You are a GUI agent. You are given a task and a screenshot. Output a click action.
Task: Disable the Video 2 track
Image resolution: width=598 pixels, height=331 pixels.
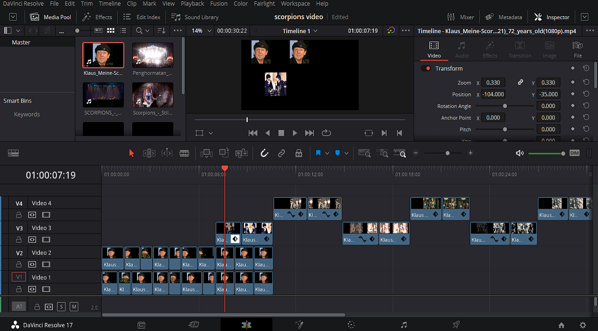(x=46, y=265)
